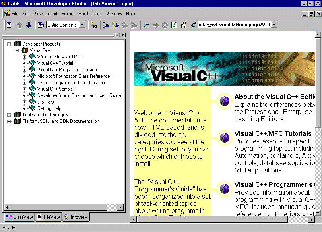
Task: Open the subset definition icon beside Entire Contents
Action: (41, 25)
